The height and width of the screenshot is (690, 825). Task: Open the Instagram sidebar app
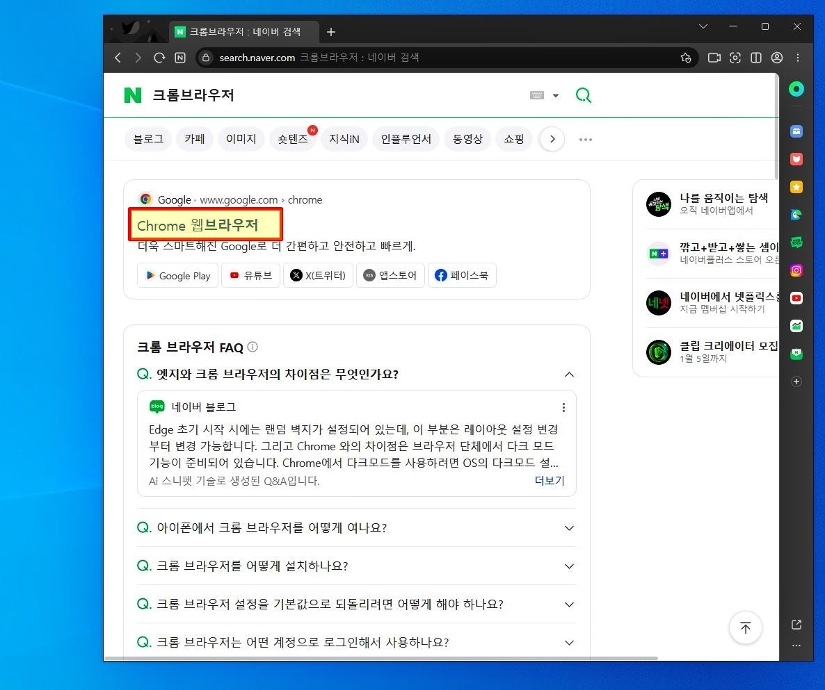coord(796,270)
